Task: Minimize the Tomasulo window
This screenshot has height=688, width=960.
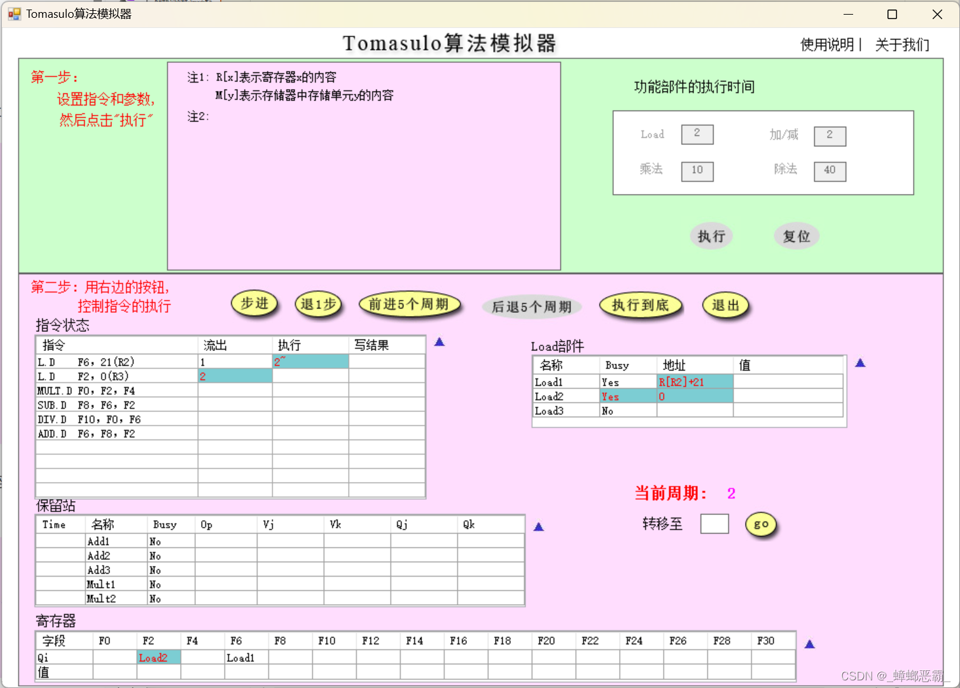Action: [x=848, y=14]
